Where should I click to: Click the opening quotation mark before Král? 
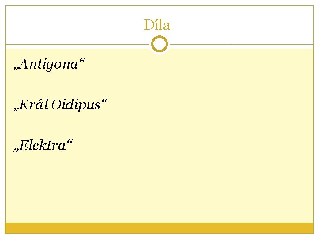point(16,108)
